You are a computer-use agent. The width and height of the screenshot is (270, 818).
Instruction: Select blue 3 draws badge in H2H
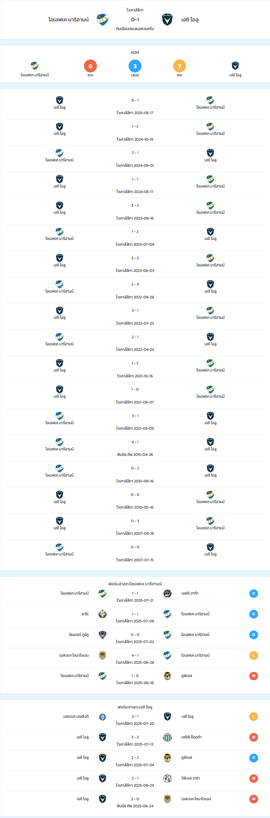(135, 66)
